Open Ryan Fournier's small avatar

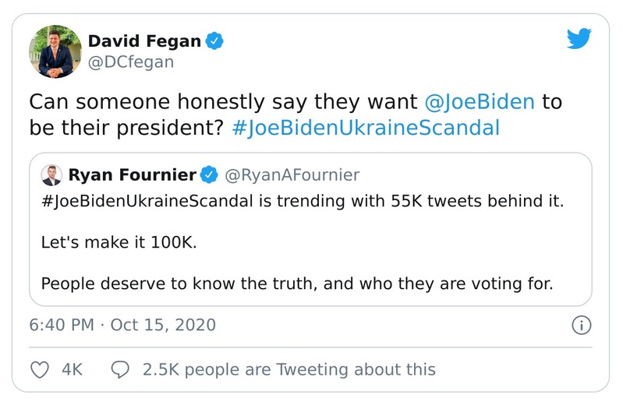tap(51, 174)
